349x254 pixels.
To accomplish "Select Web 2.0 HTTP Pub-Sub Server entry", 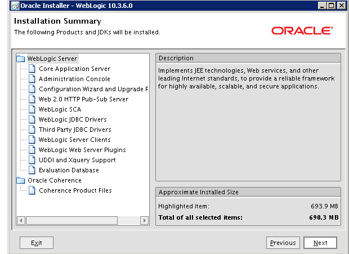I will [x=83, y=99].
